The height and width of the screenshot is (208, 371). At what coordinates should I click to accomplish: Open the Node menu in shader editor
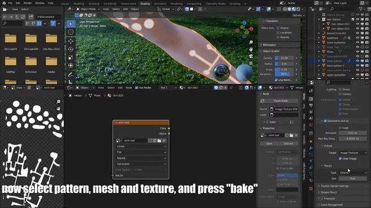(x=129, y=88)
